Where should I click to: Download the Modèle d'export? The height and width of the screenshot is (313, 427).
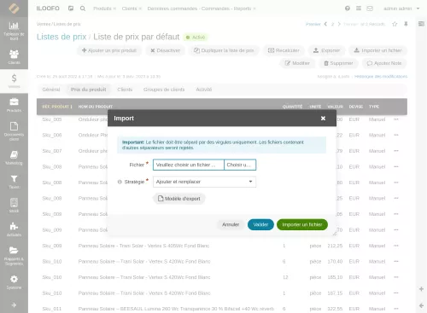point(179,199)
